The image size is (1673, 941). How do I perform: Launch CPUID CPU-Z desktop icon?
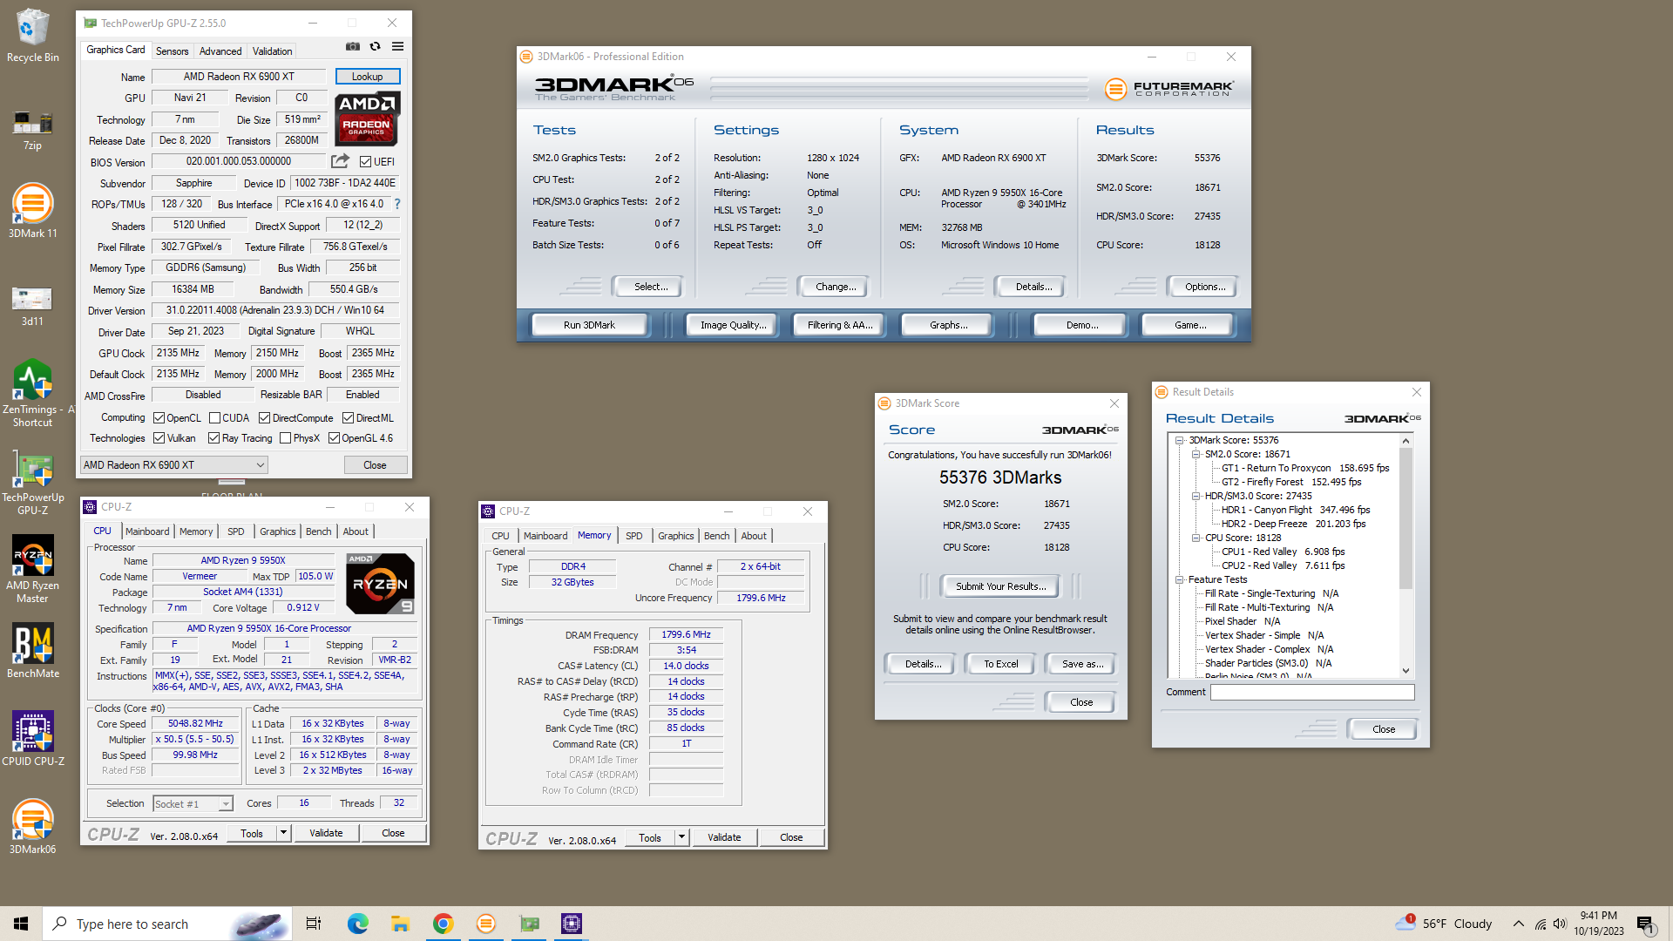[32, 738]
